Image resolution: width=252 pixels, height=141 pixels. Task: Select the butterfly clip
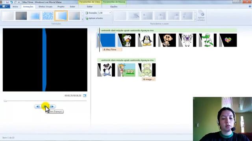point(187,40)
